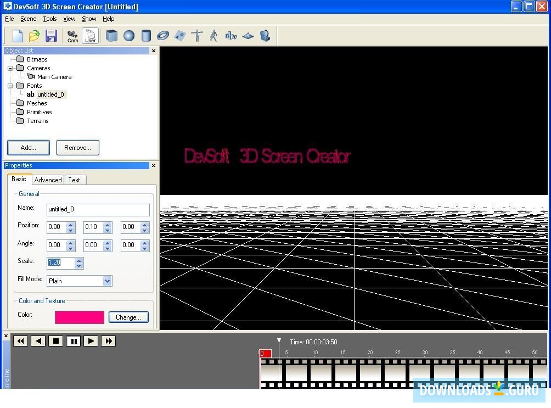Save the current scene

(x=52, y=36)
